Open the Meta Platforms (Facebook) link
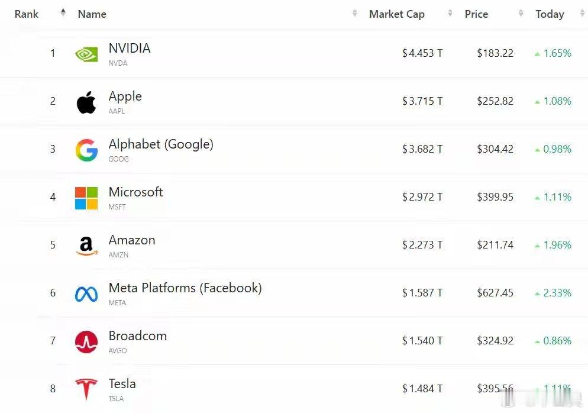This screenshot has height=413, width=588. [185, 288]
